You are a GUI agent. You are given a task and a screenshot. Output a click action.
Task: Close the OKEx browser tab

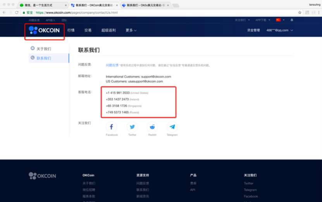pos(168,5)
